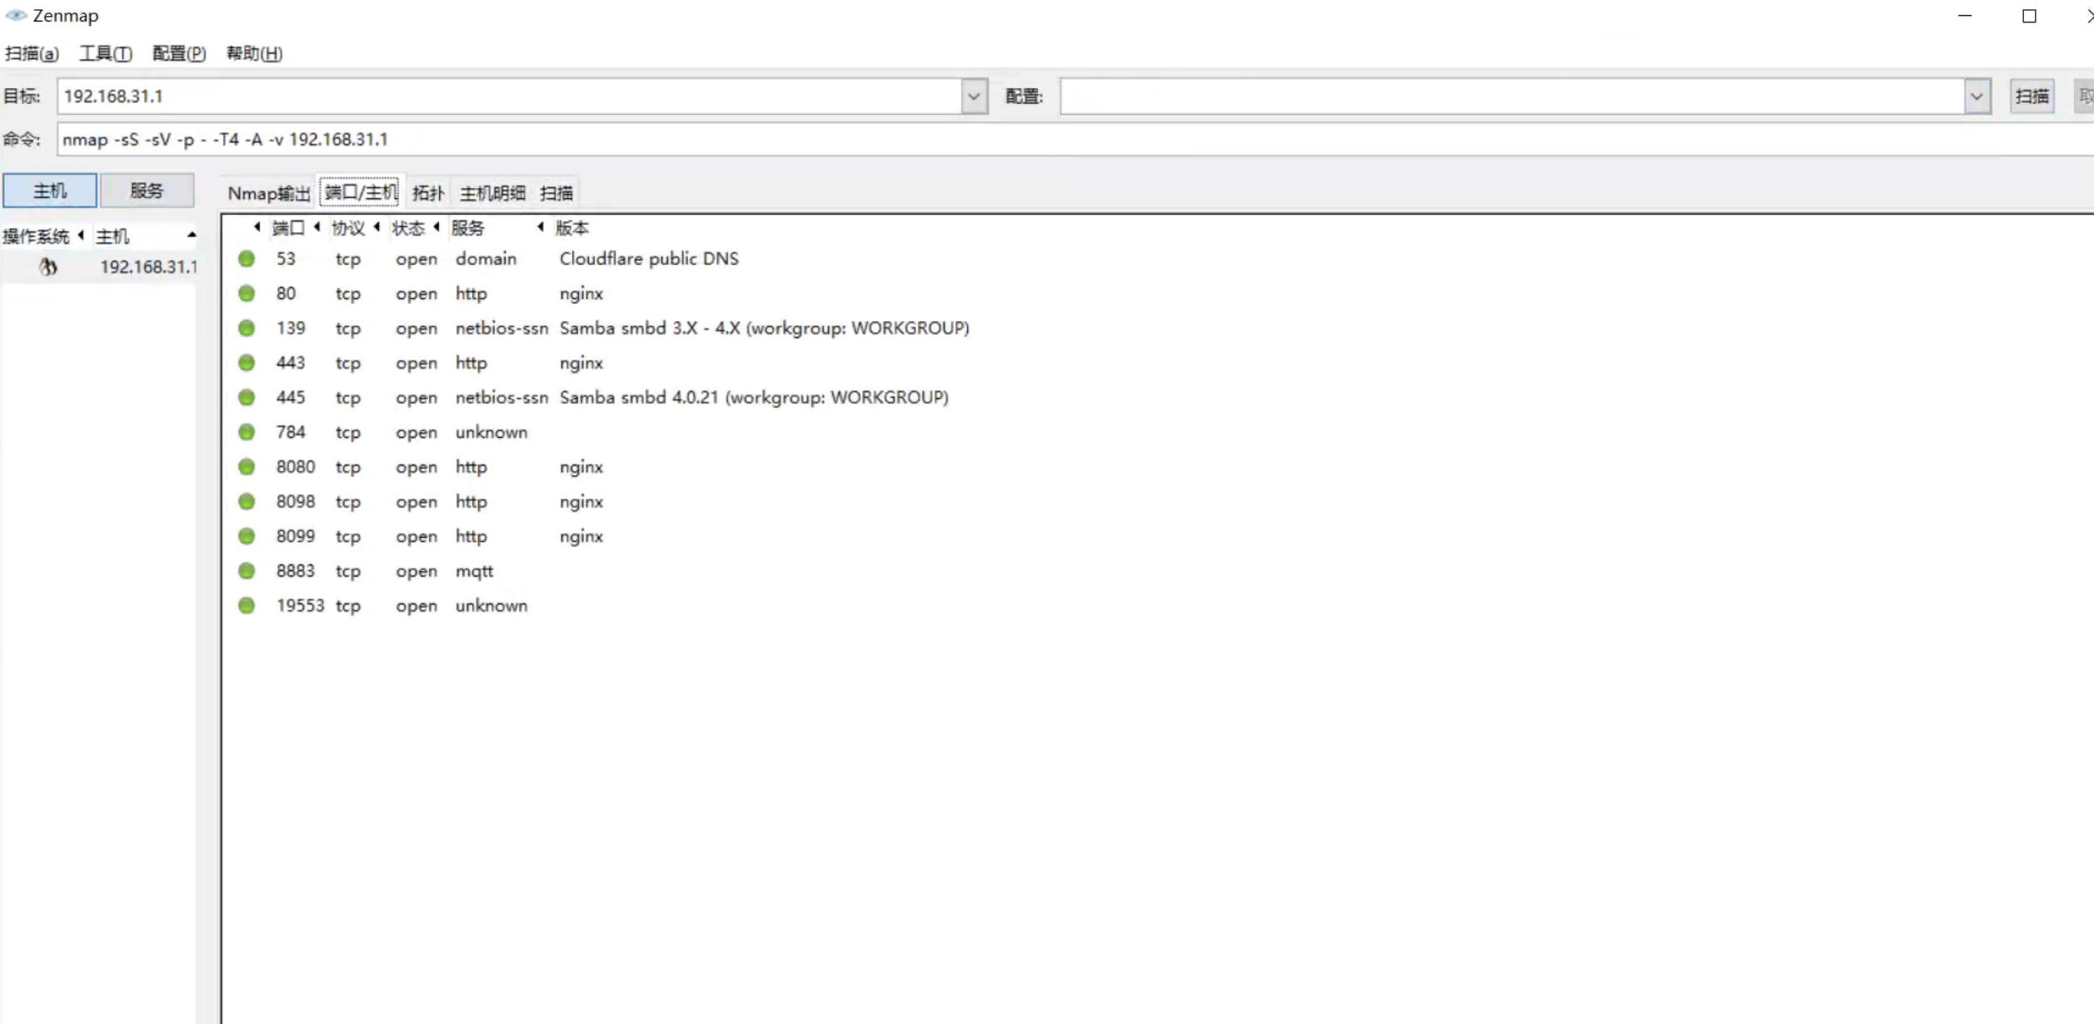This screenshot has width=2094, height=1024.
Task: Toggle the 主机 hosts view button
Action: pos(50,191)
